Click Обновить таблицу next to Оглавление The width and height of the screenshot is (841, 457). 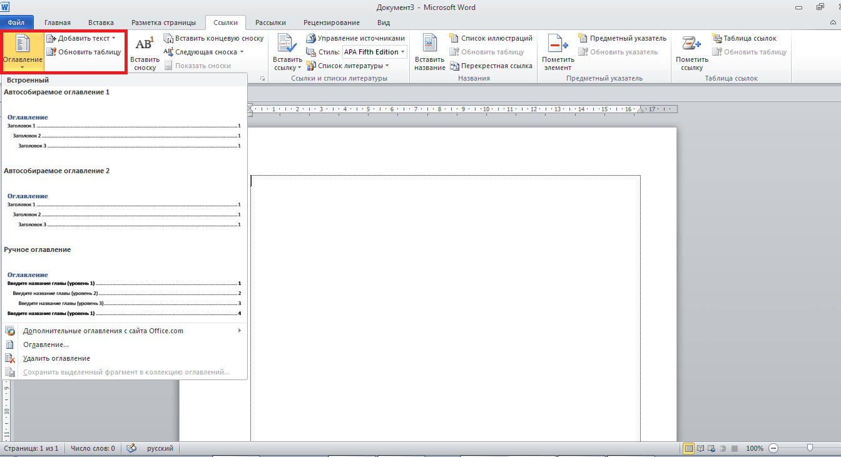84,52
